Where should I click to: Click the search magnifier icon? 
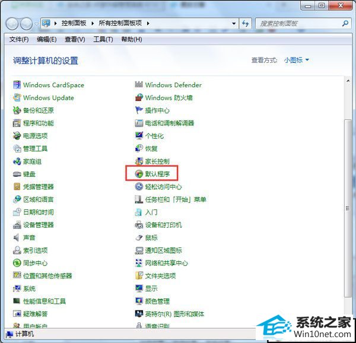(345, 23)
